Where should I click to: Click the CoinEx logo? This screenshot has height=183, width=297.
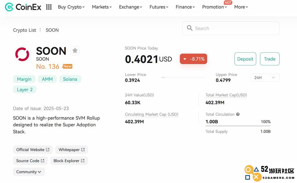tap(23, 7)
